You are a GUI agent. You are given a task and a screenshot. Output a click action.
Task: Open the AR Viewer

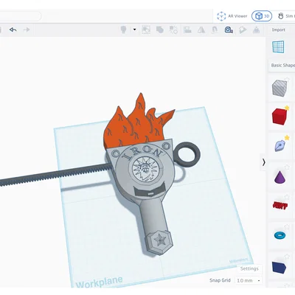pos(232,16)
